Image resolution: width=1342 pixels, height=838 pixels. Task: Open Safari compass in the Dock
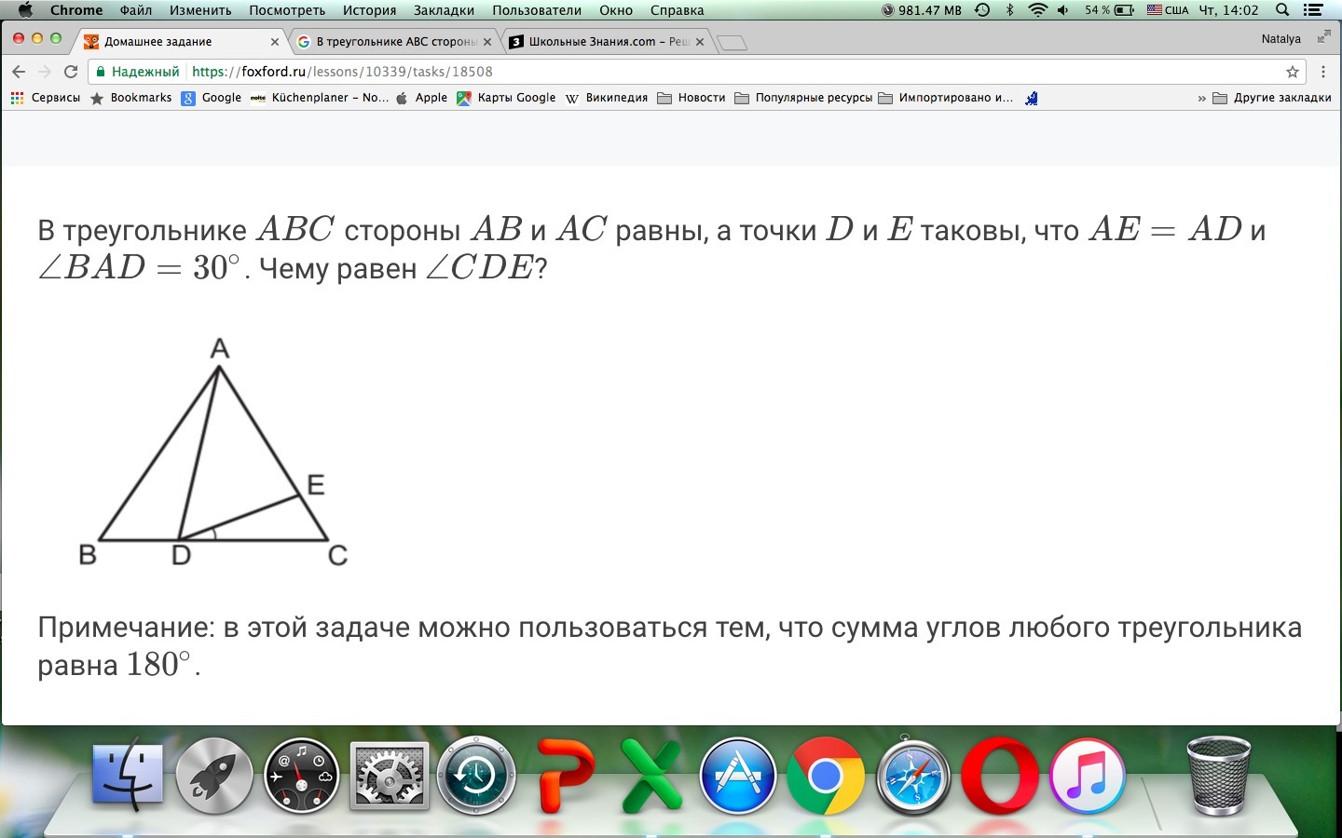click(913, 775)
